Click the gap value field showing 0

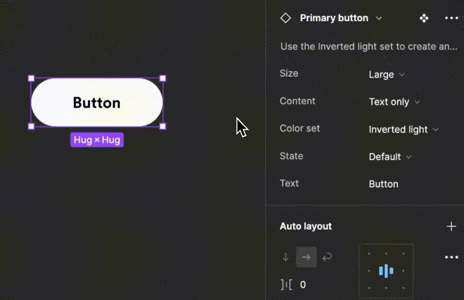pos(303,285)
